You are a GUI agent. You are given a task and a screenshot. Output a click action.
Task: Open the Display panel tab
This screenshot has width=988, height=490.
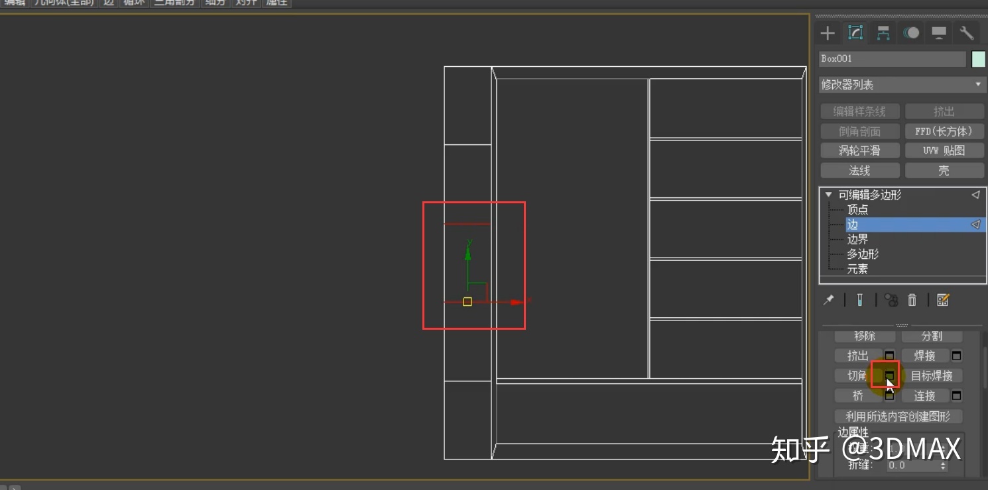tap(939, 32)
